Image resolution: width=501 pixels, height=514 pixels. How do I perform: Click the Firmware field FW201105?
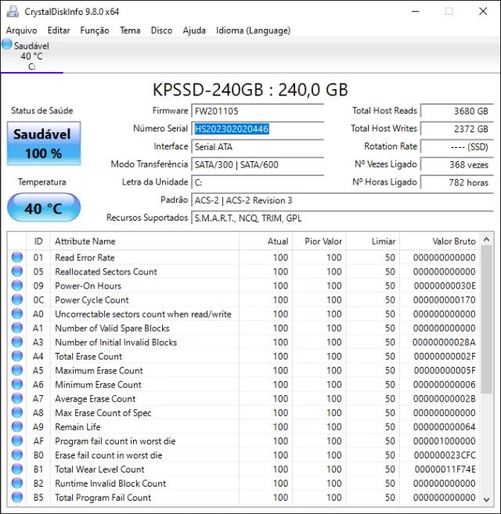click(258, 111)
